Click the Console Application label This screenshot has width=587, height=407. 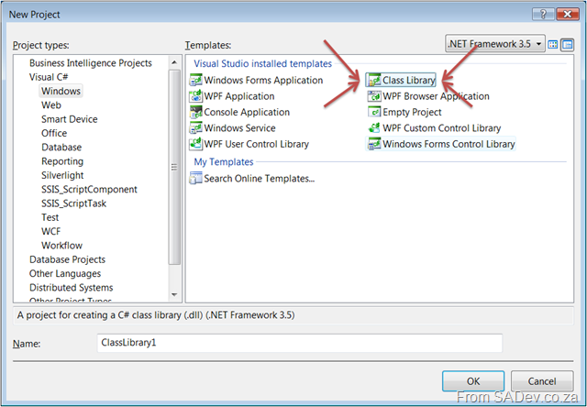pos(247,112)
